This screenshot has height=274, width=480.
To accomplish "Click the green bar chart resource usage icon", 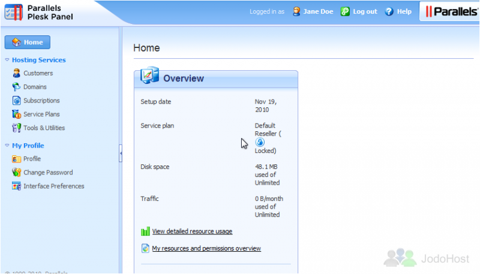I will pos(145,231).
